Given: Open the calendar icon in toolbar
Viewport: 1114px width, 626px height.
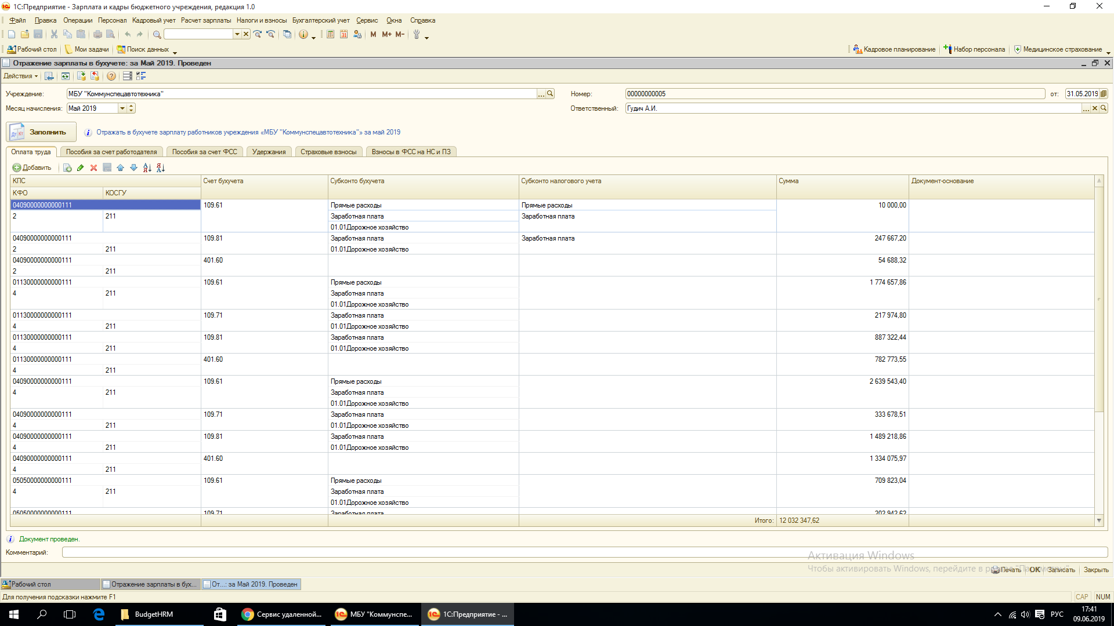Looking at the screenshot, I should (343, 35).
